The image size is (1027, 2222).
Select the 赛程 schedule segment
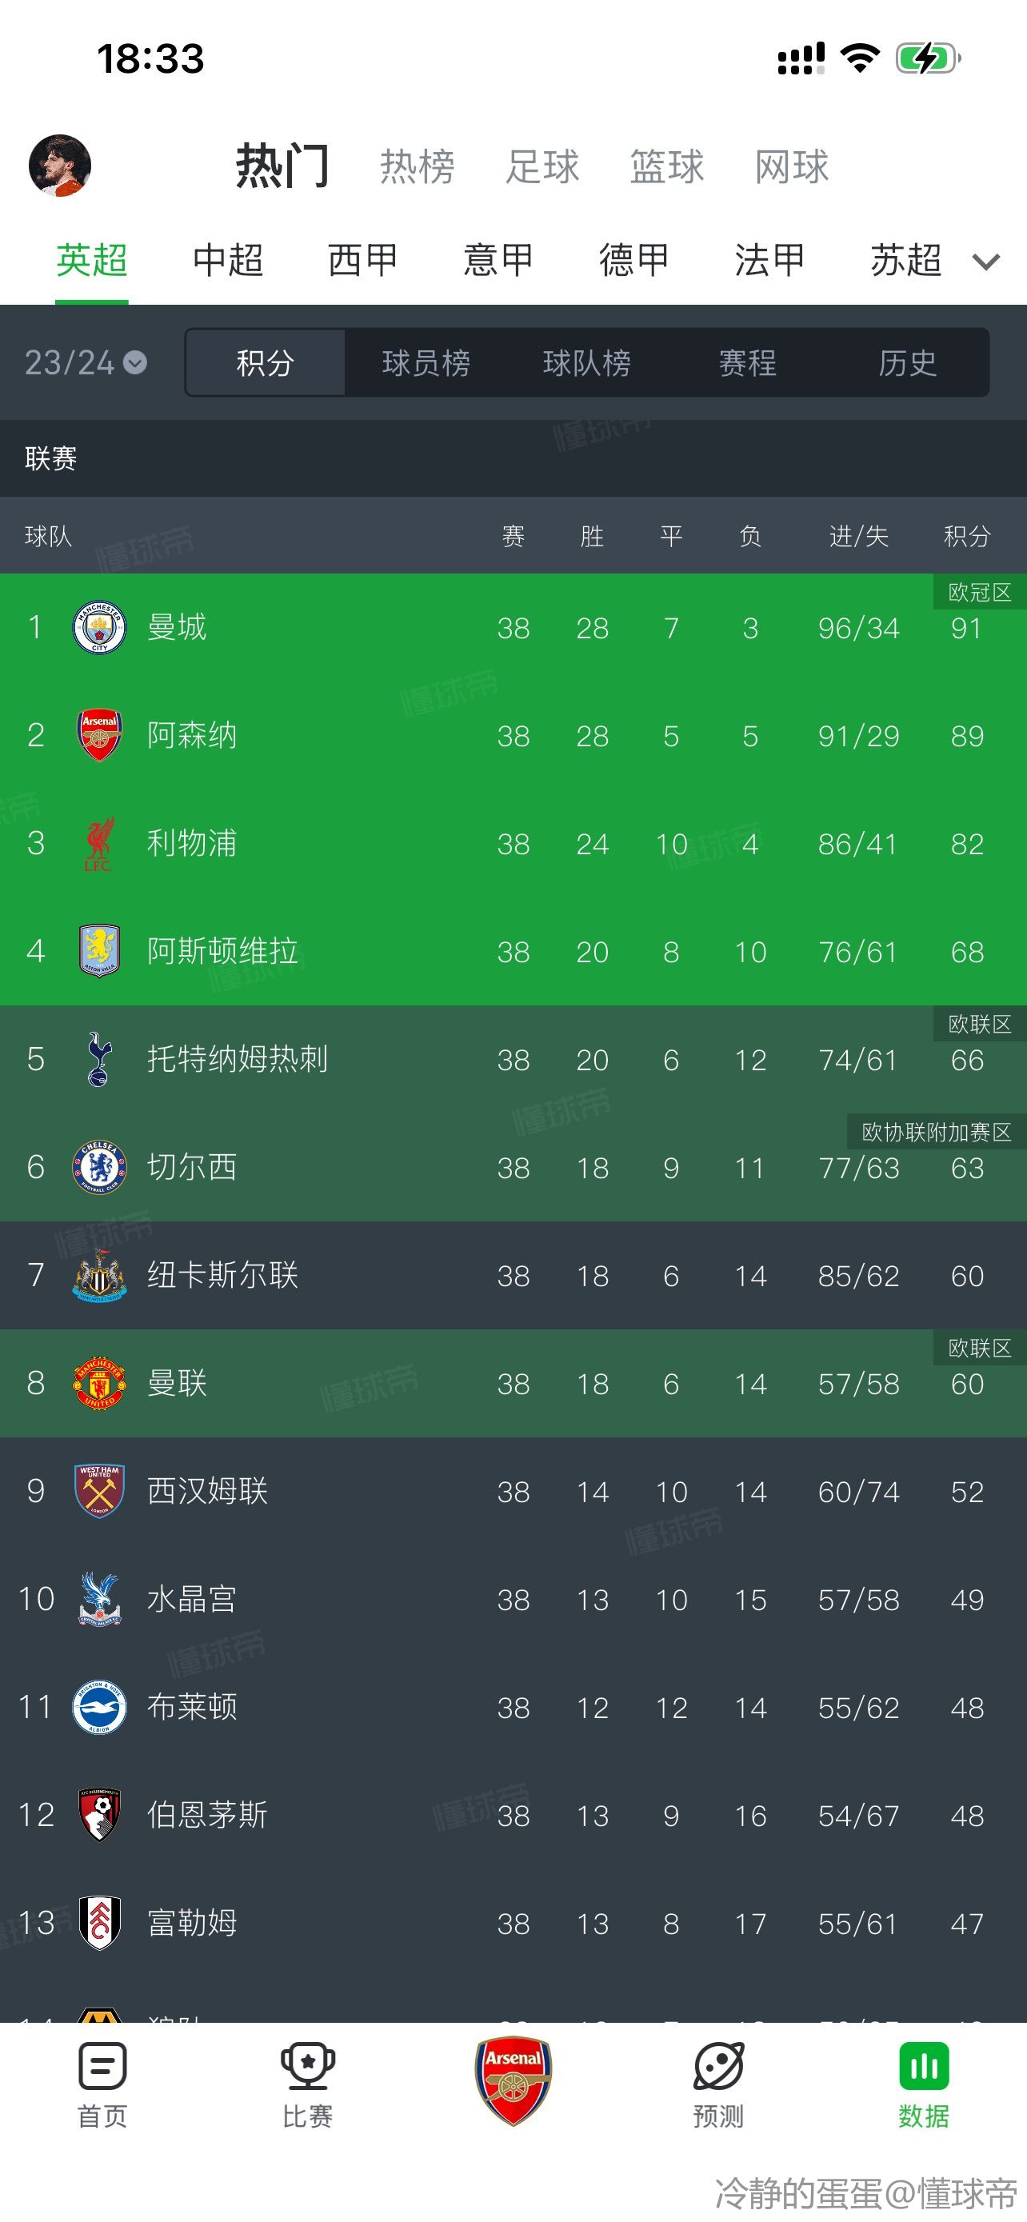(x=748, y=362)
